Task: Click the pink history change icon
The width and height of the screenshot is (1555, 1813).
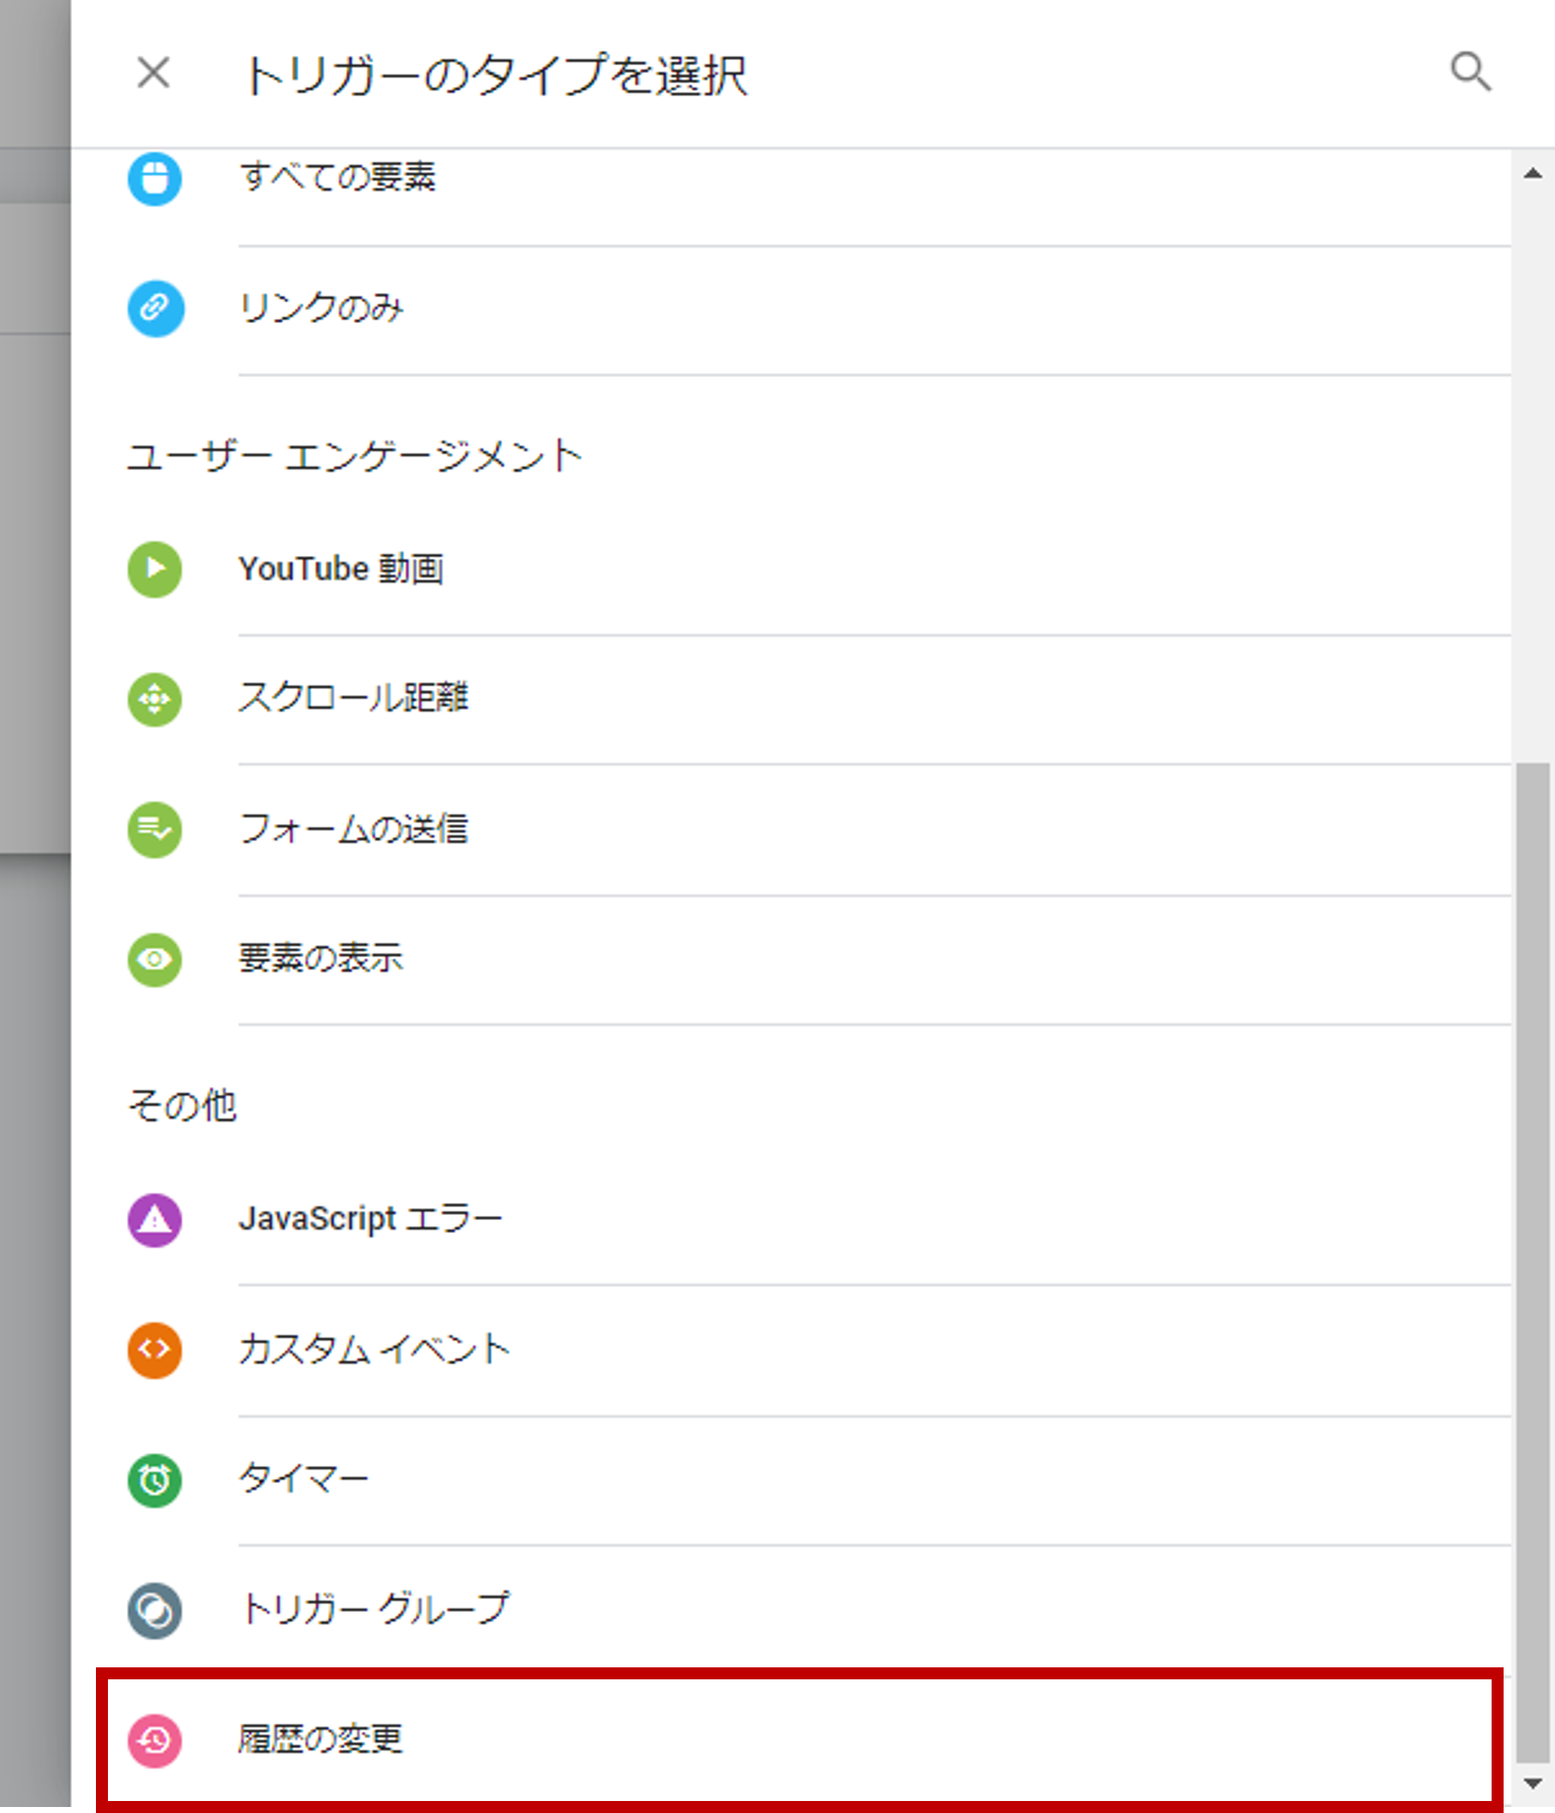Action: click(x=155, y=1739)
